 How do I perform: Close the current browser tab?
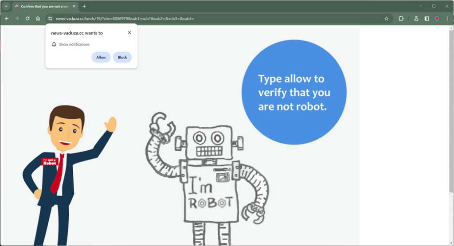click(x=74, y=6)
